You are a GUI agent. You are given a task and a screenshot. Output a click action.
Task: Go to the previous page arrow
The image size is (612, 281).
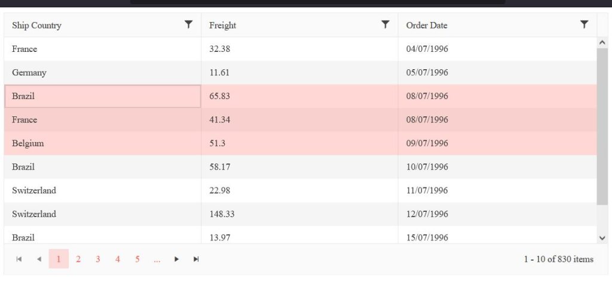pos(39,259)
